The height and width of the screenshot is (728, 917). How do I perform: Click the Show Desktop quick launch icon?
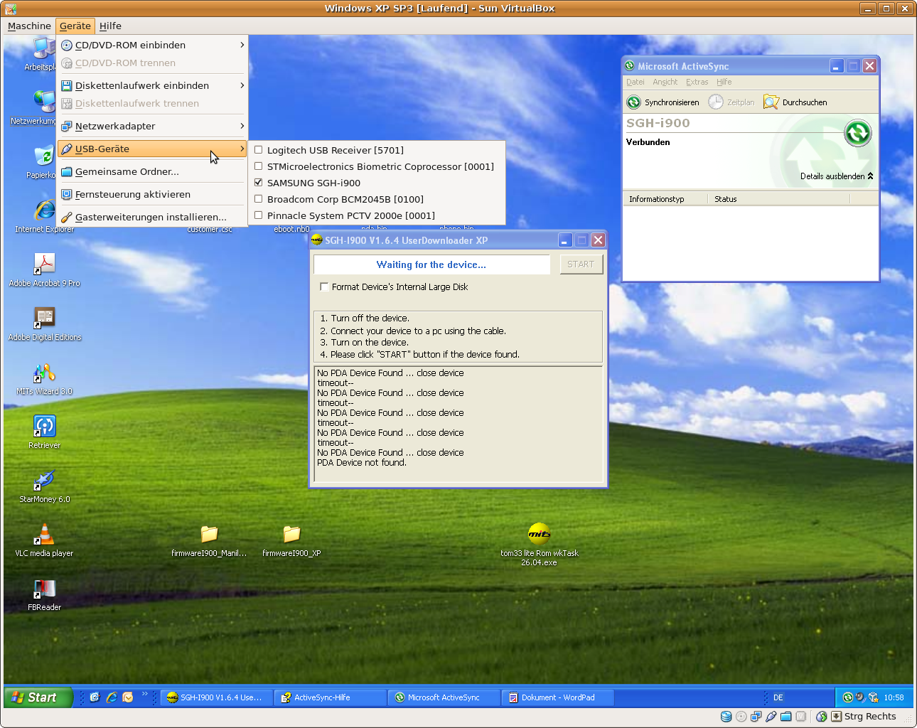[95, 697]
